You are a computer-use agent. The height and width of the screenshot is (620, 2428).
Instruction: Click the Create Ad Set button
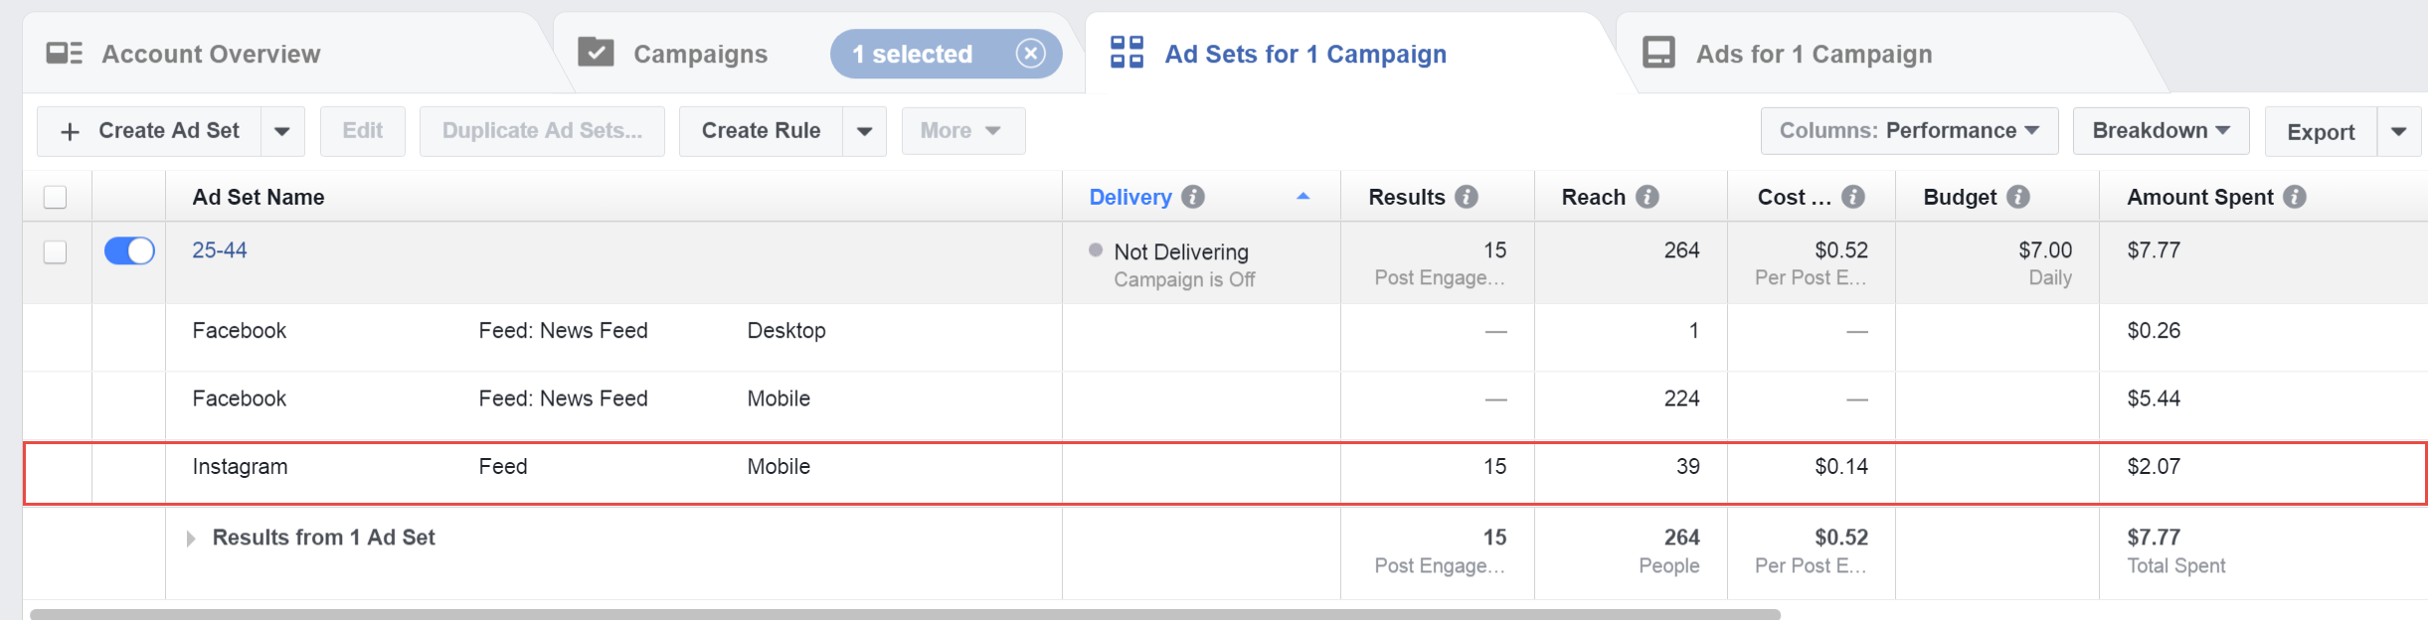[150, 131]
